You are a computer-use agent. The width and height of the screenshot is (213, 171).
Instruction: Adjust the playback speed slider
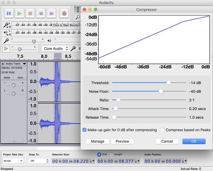tap(20, 49)
